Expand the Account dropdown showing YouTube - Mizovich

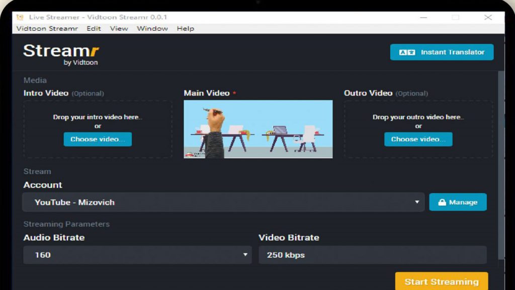pos(223,202)
